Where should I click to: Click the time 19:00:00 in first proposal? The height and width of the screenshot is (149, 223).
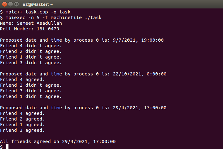click(x=152, y=40)
